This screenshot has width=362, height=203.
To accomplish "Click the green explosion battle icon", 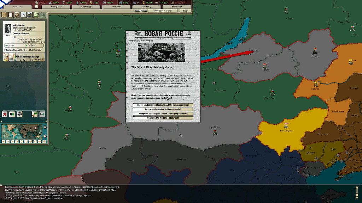I will (x=36, y=15).
